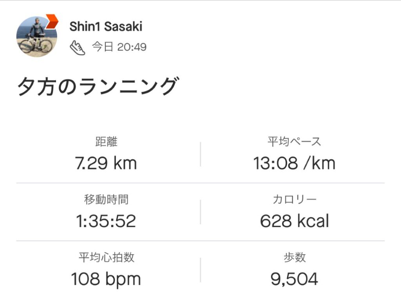Select the 距離 stat label
Screen dimensions: 401x299
coord(106,142)
